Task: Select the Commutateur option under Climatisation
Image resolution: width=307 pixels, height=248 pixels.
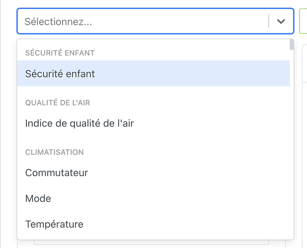Action: [x=57, y=173]
